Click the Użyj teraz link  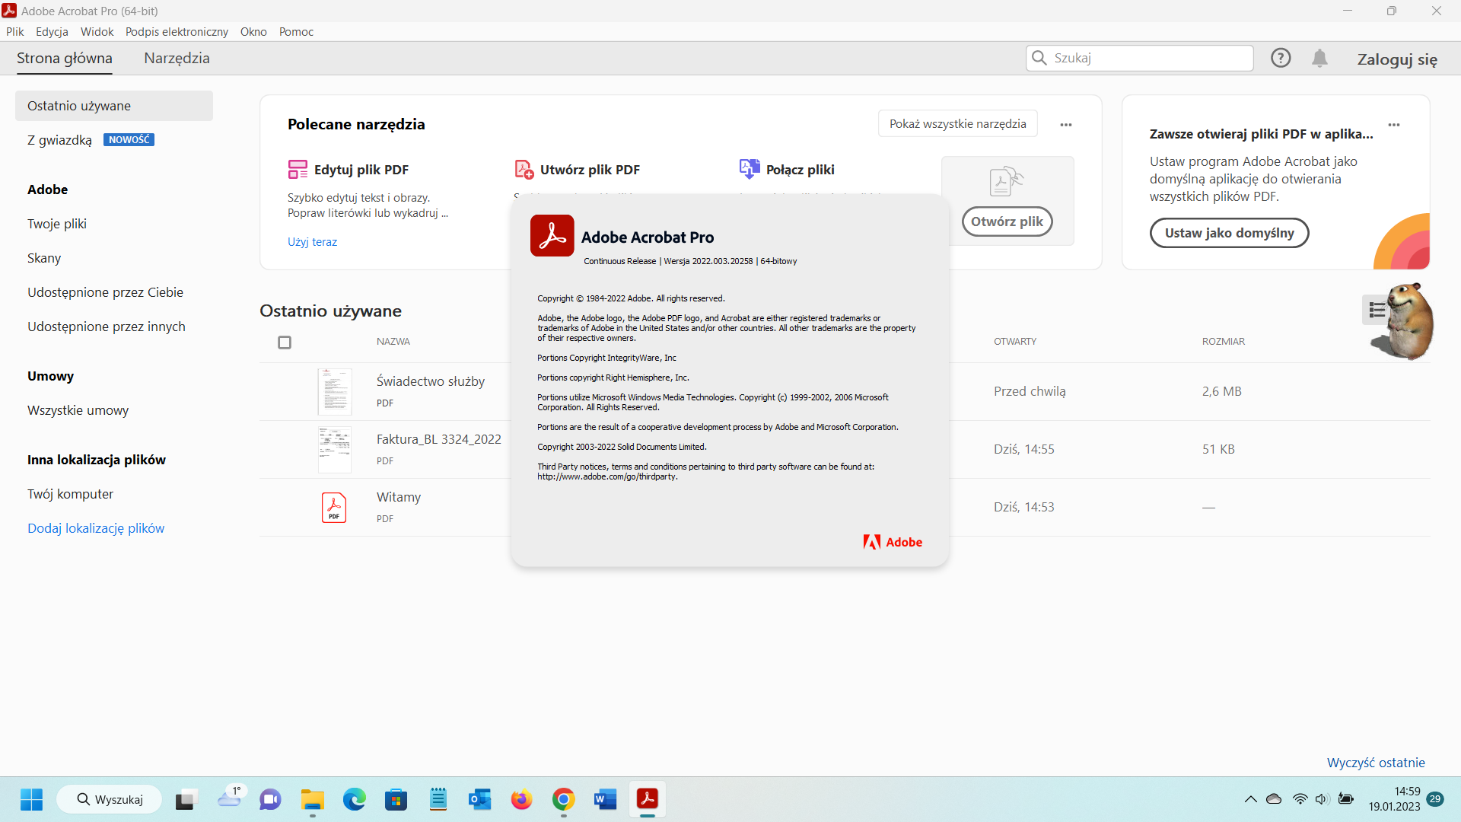click(x=312, y=242)
